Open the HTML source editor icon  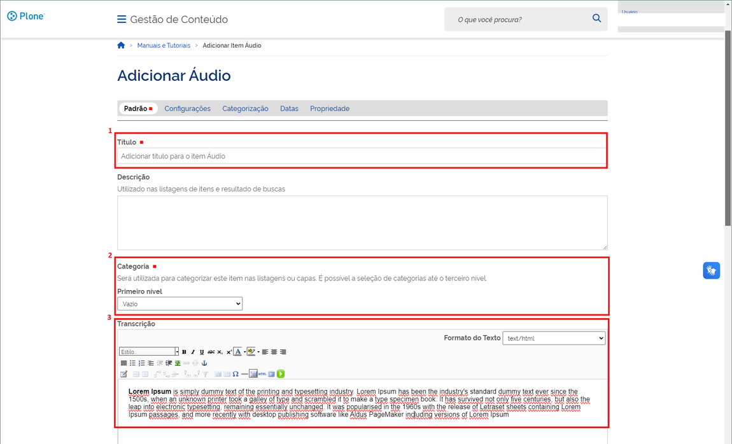[x=262, y=374]
